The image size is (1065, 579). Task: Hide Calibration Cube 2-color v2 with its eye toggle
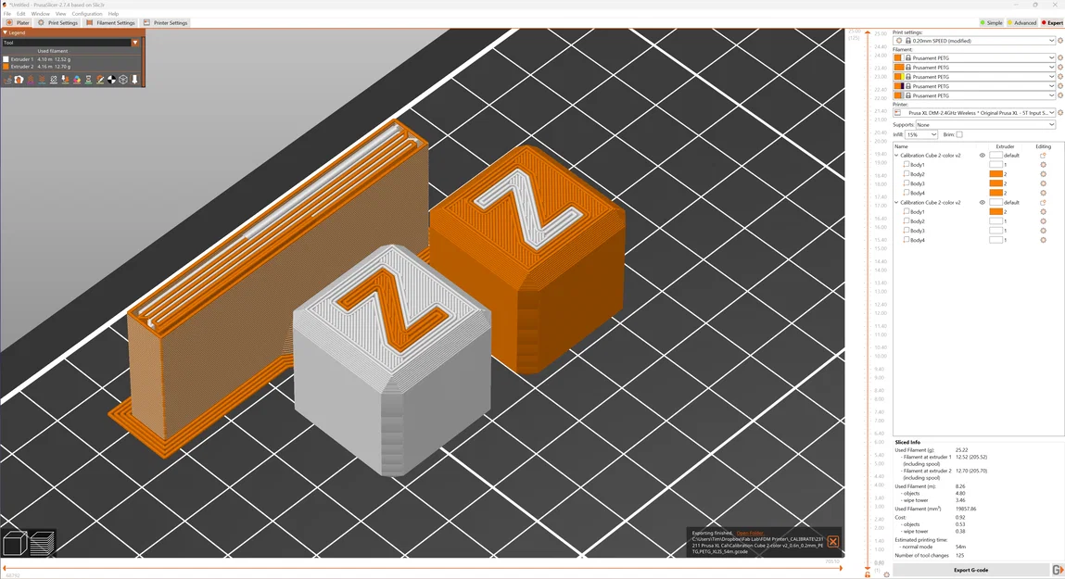pyautogui.click(x=982, y=156)
